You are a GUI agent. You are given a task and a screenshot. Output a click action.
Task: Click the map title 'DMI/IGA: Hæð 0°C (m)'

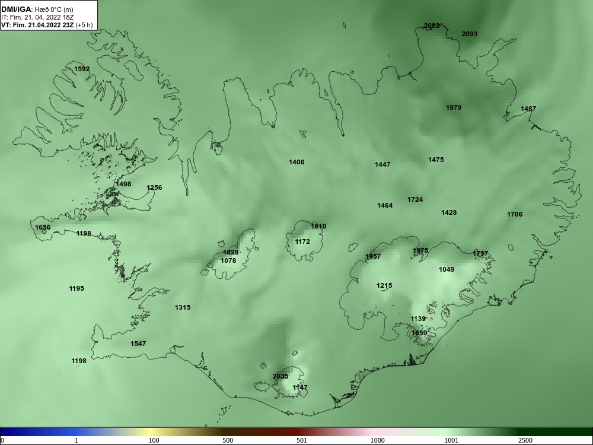pyautogui.click(x=37, y=9)
